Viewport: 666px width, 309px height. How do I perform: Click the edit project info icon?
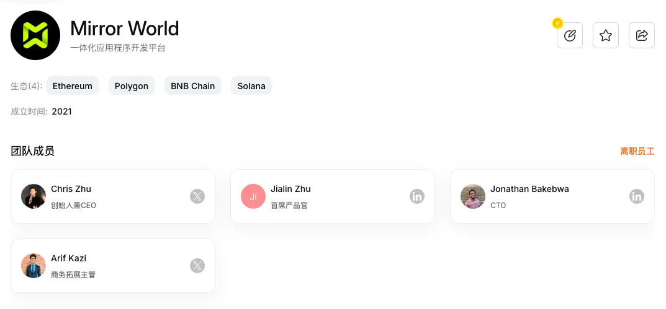pos(570,36)
